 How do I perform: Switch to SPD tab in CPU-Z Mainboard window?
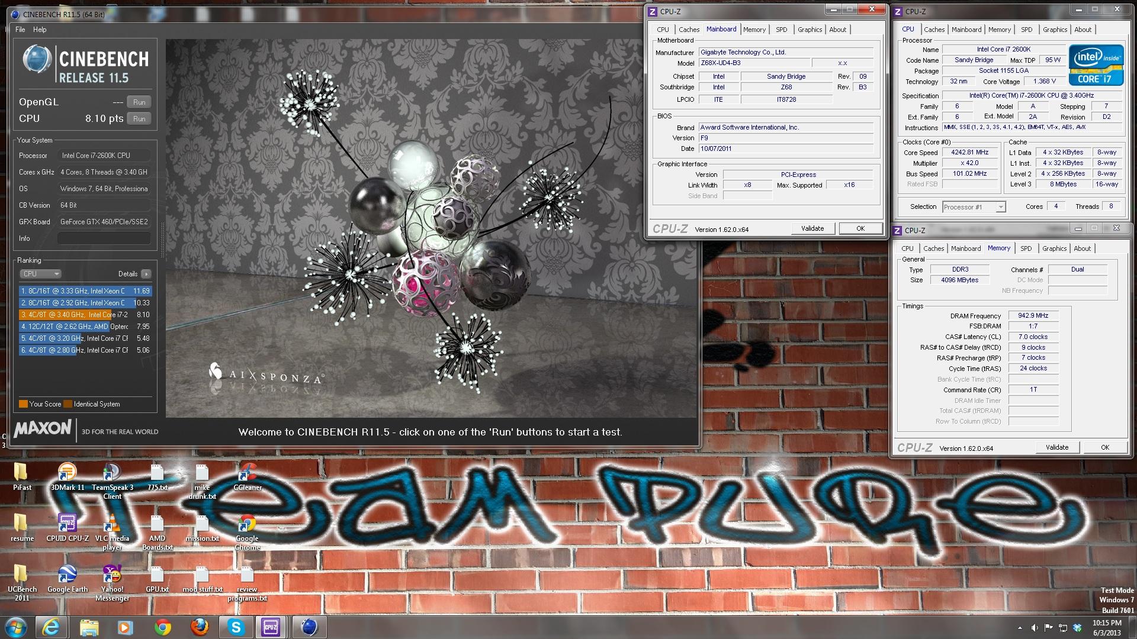782,30
